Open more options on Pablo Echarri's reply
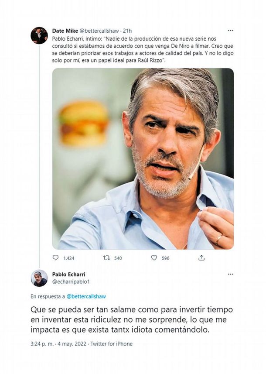Viewport: 266px width, 374px height. pyautogui.click(x=230, y=274)
